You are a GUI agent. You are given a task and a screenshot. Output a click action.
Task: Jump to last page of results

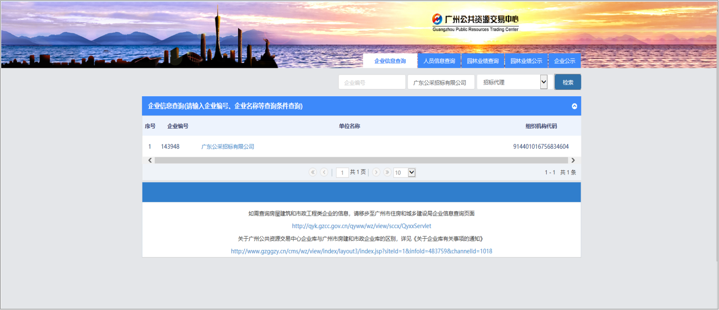(x=387, y=172)
